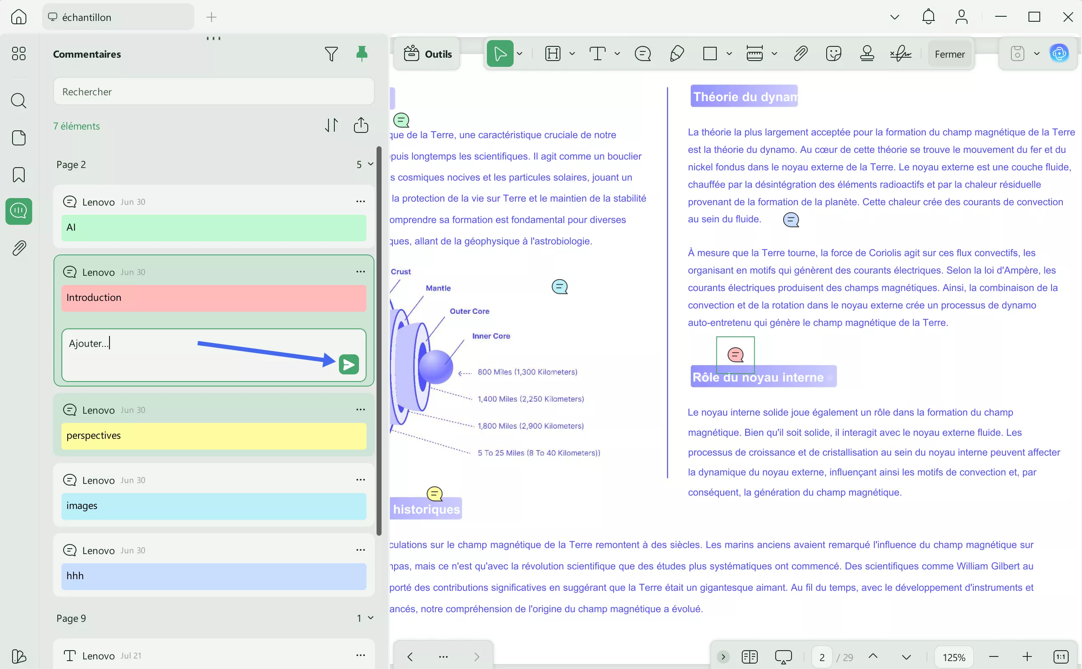Select the pink Introduction comment

(214, 298)
